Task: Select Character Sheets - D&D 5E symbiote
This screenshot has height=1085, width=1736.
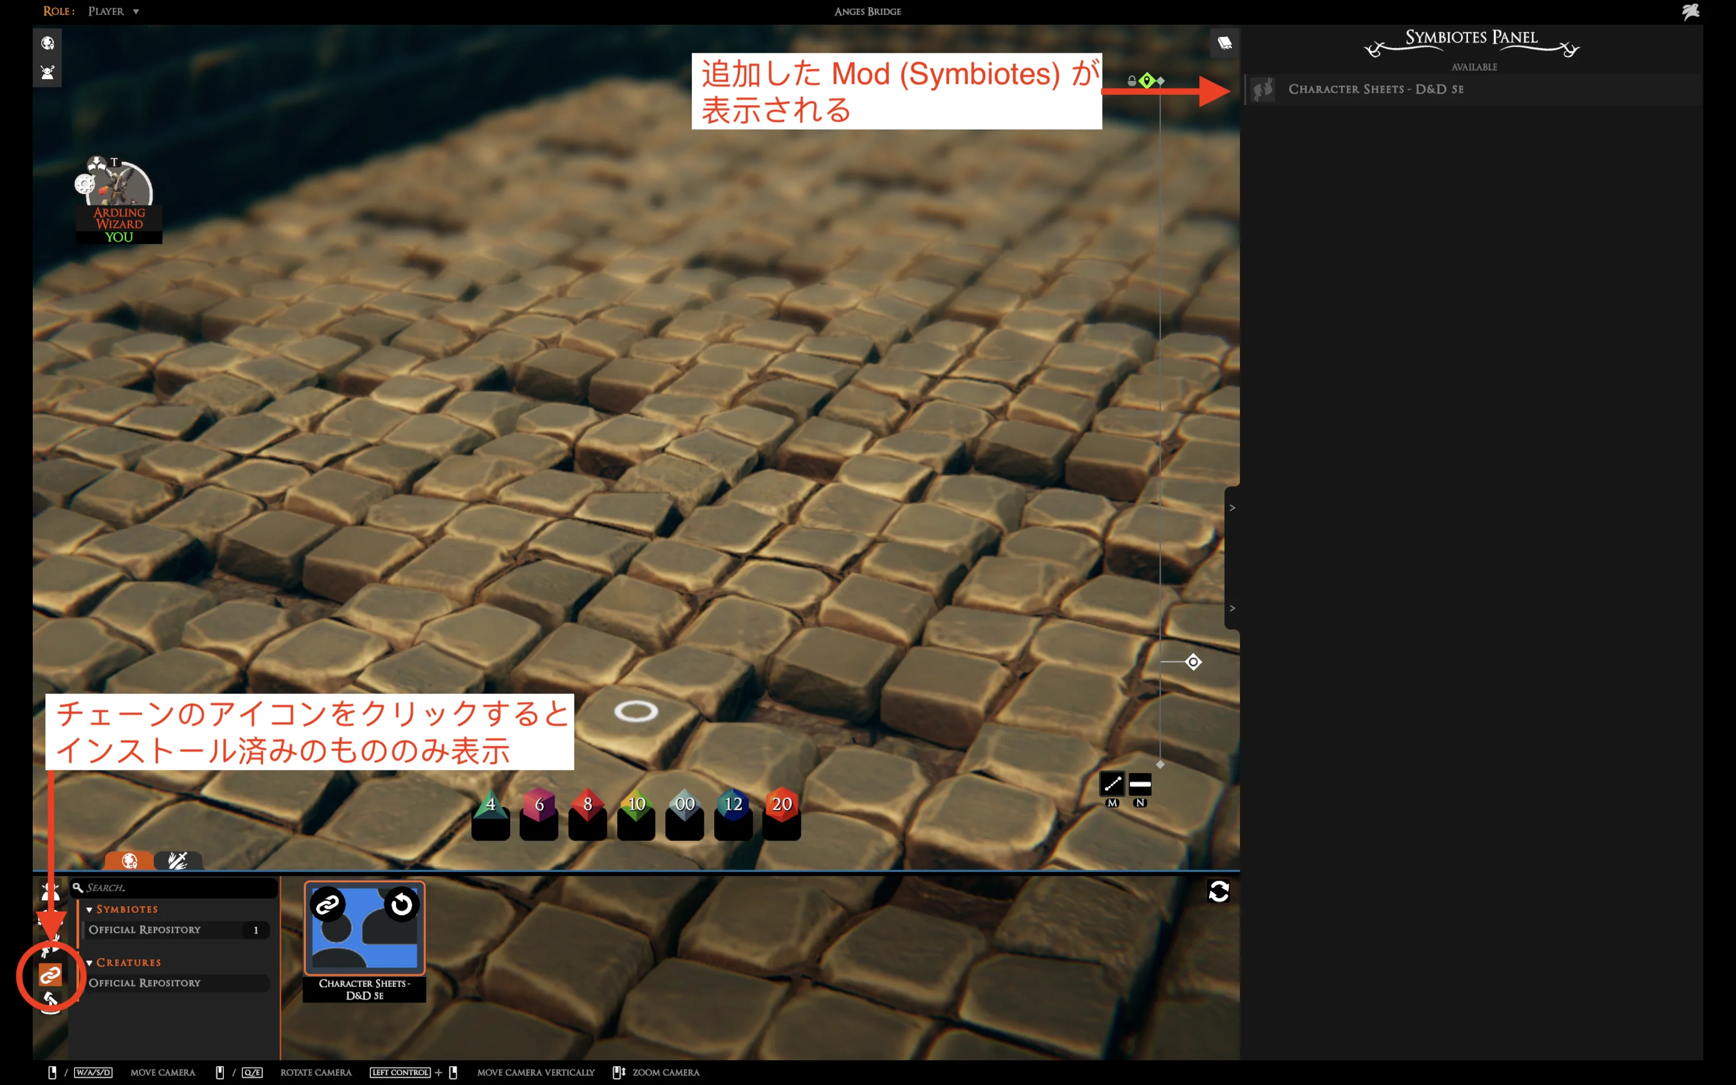Action: pyautogui.click(x=1375, y=89)
